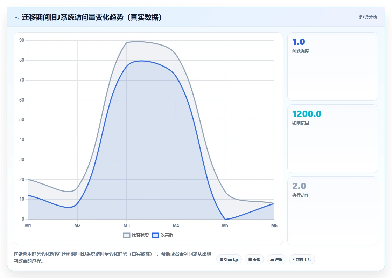This screenshot has height=278, width=392.
Task: Click the 改善后 line point at M1
Action: point(28,195)
